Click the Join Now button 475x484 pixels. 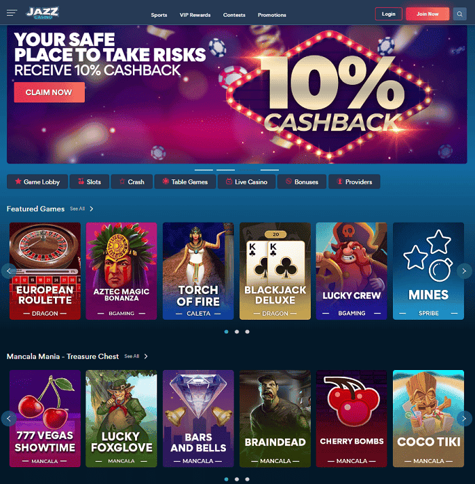427,14
